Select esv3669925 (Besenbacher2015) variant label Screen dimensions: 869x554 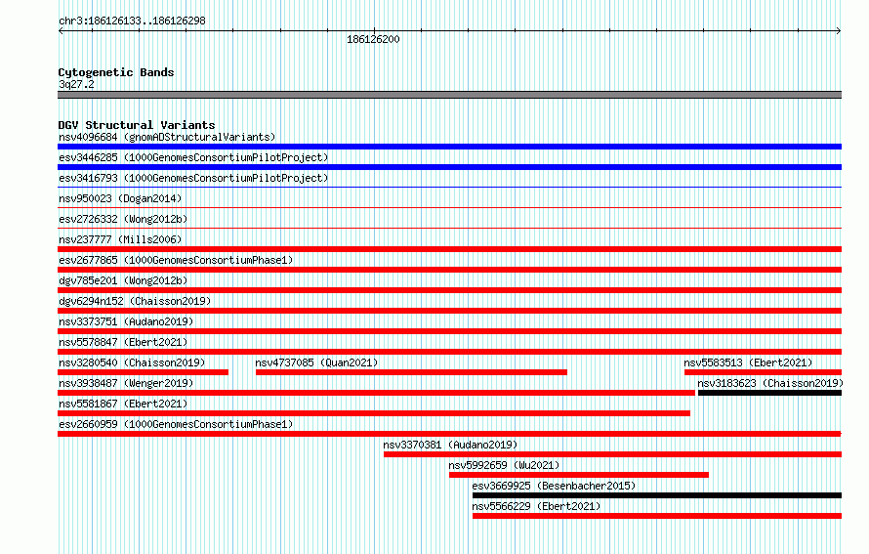pyautogui.click(x=554, y=486)
